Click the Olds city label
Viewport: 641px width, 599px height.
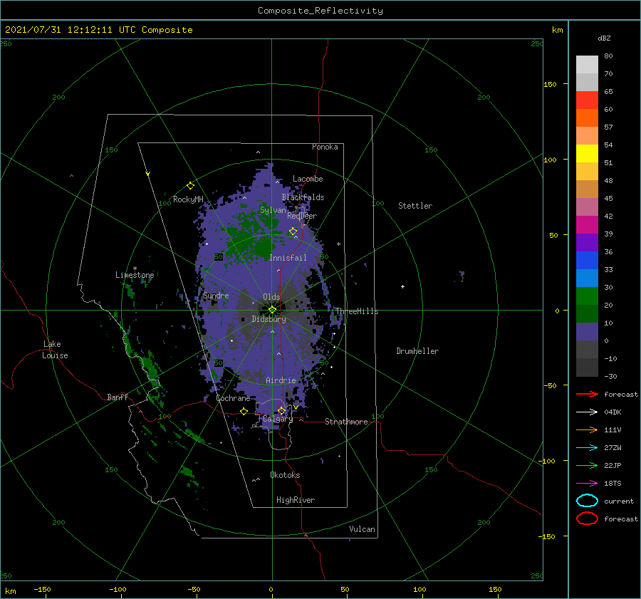tap(271, 297)
